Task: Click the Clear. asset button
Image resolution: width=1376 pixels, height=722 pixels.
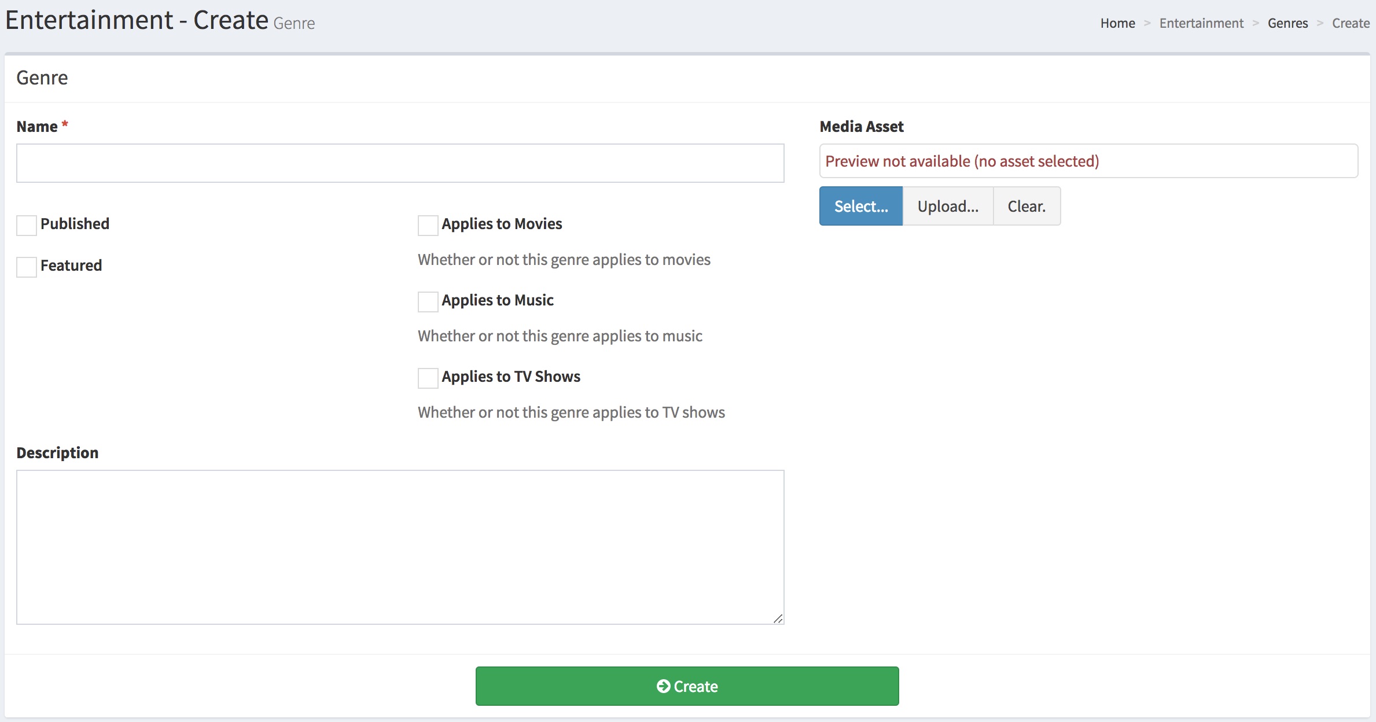Action: click(1026, 206)
